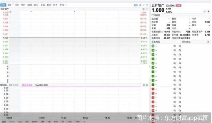The height and width of the screenshot is (123, 212).
Task: Click the rightmost button in stock header
Action: coord(209,11)
